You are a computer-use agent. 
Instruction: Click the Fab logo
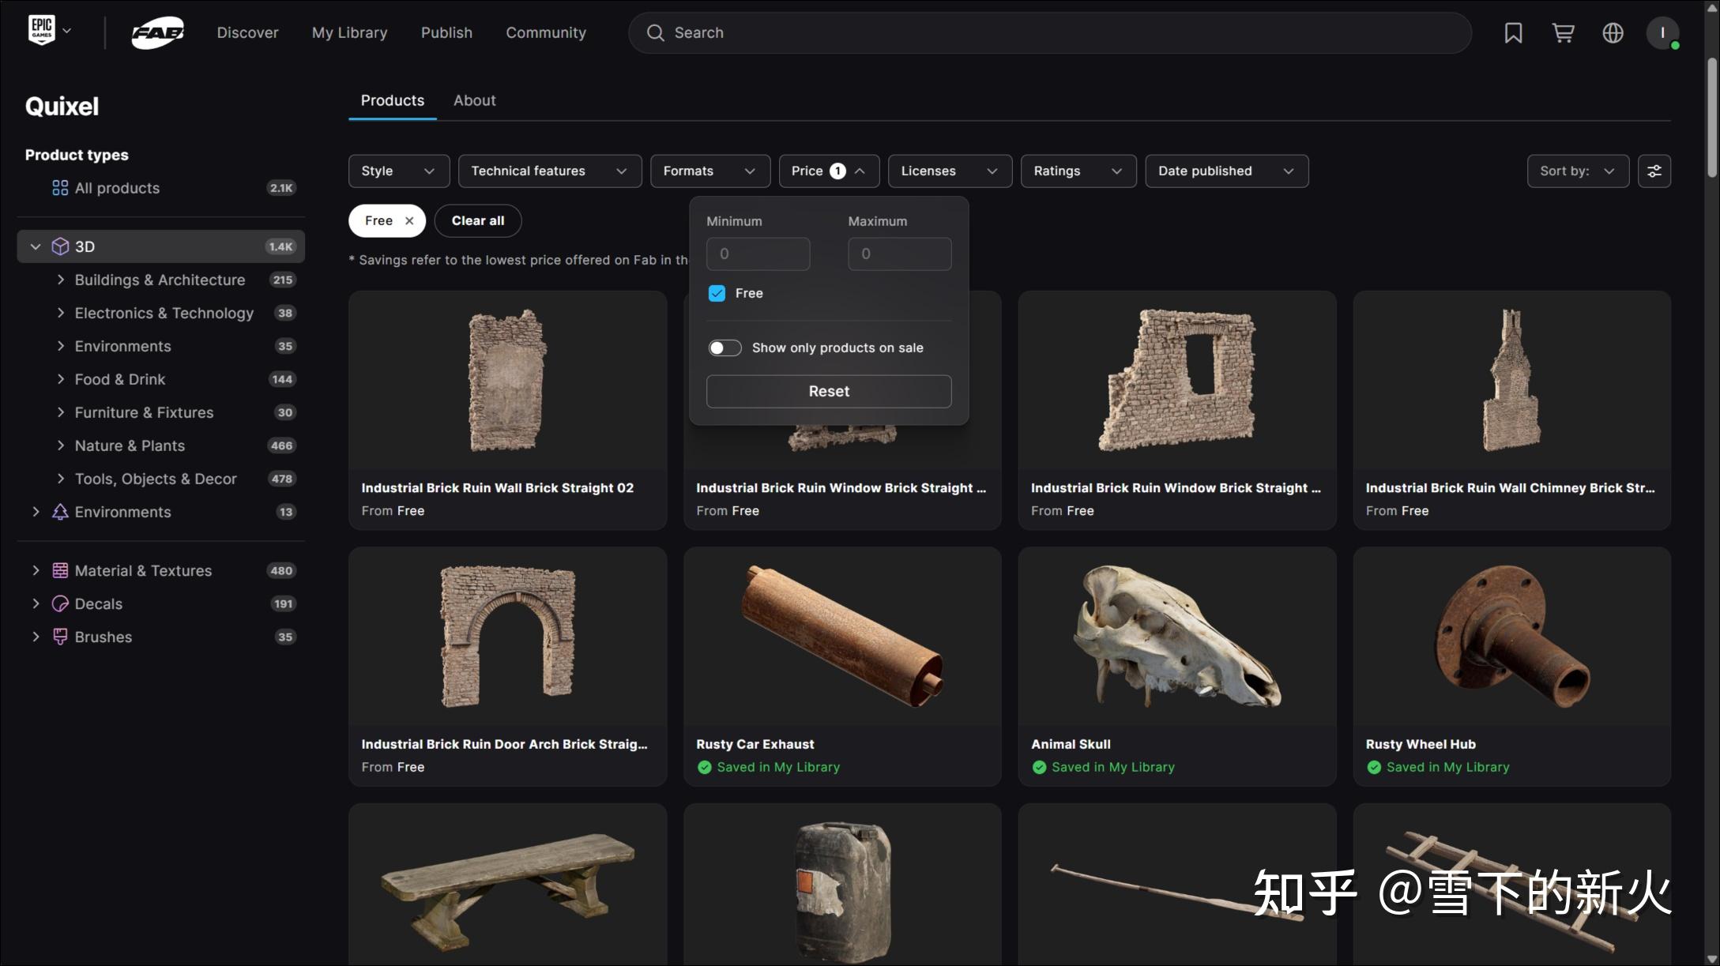coord(157,33)
